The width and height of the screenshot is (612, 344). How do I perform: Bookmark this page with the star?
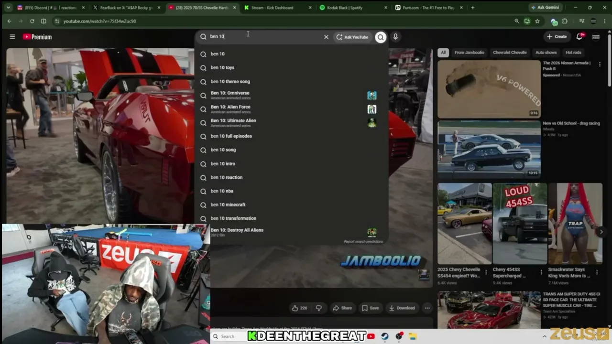point(537,21)
